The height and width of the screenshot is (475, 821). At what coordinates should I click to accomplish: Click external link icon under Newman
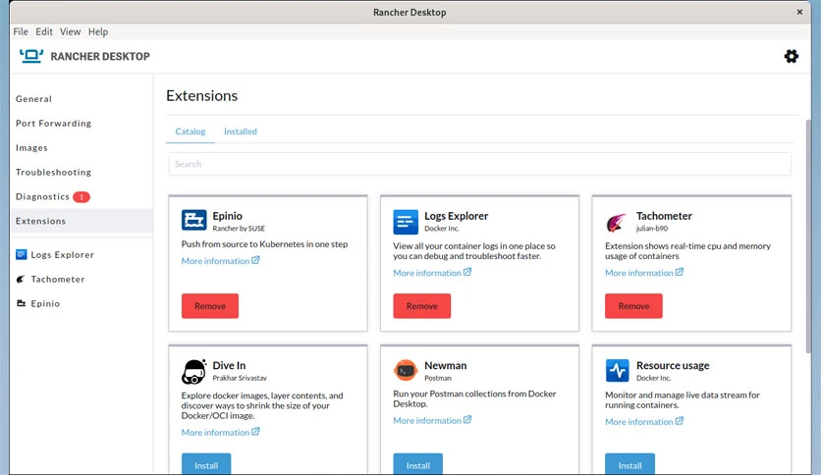[467, 419]
